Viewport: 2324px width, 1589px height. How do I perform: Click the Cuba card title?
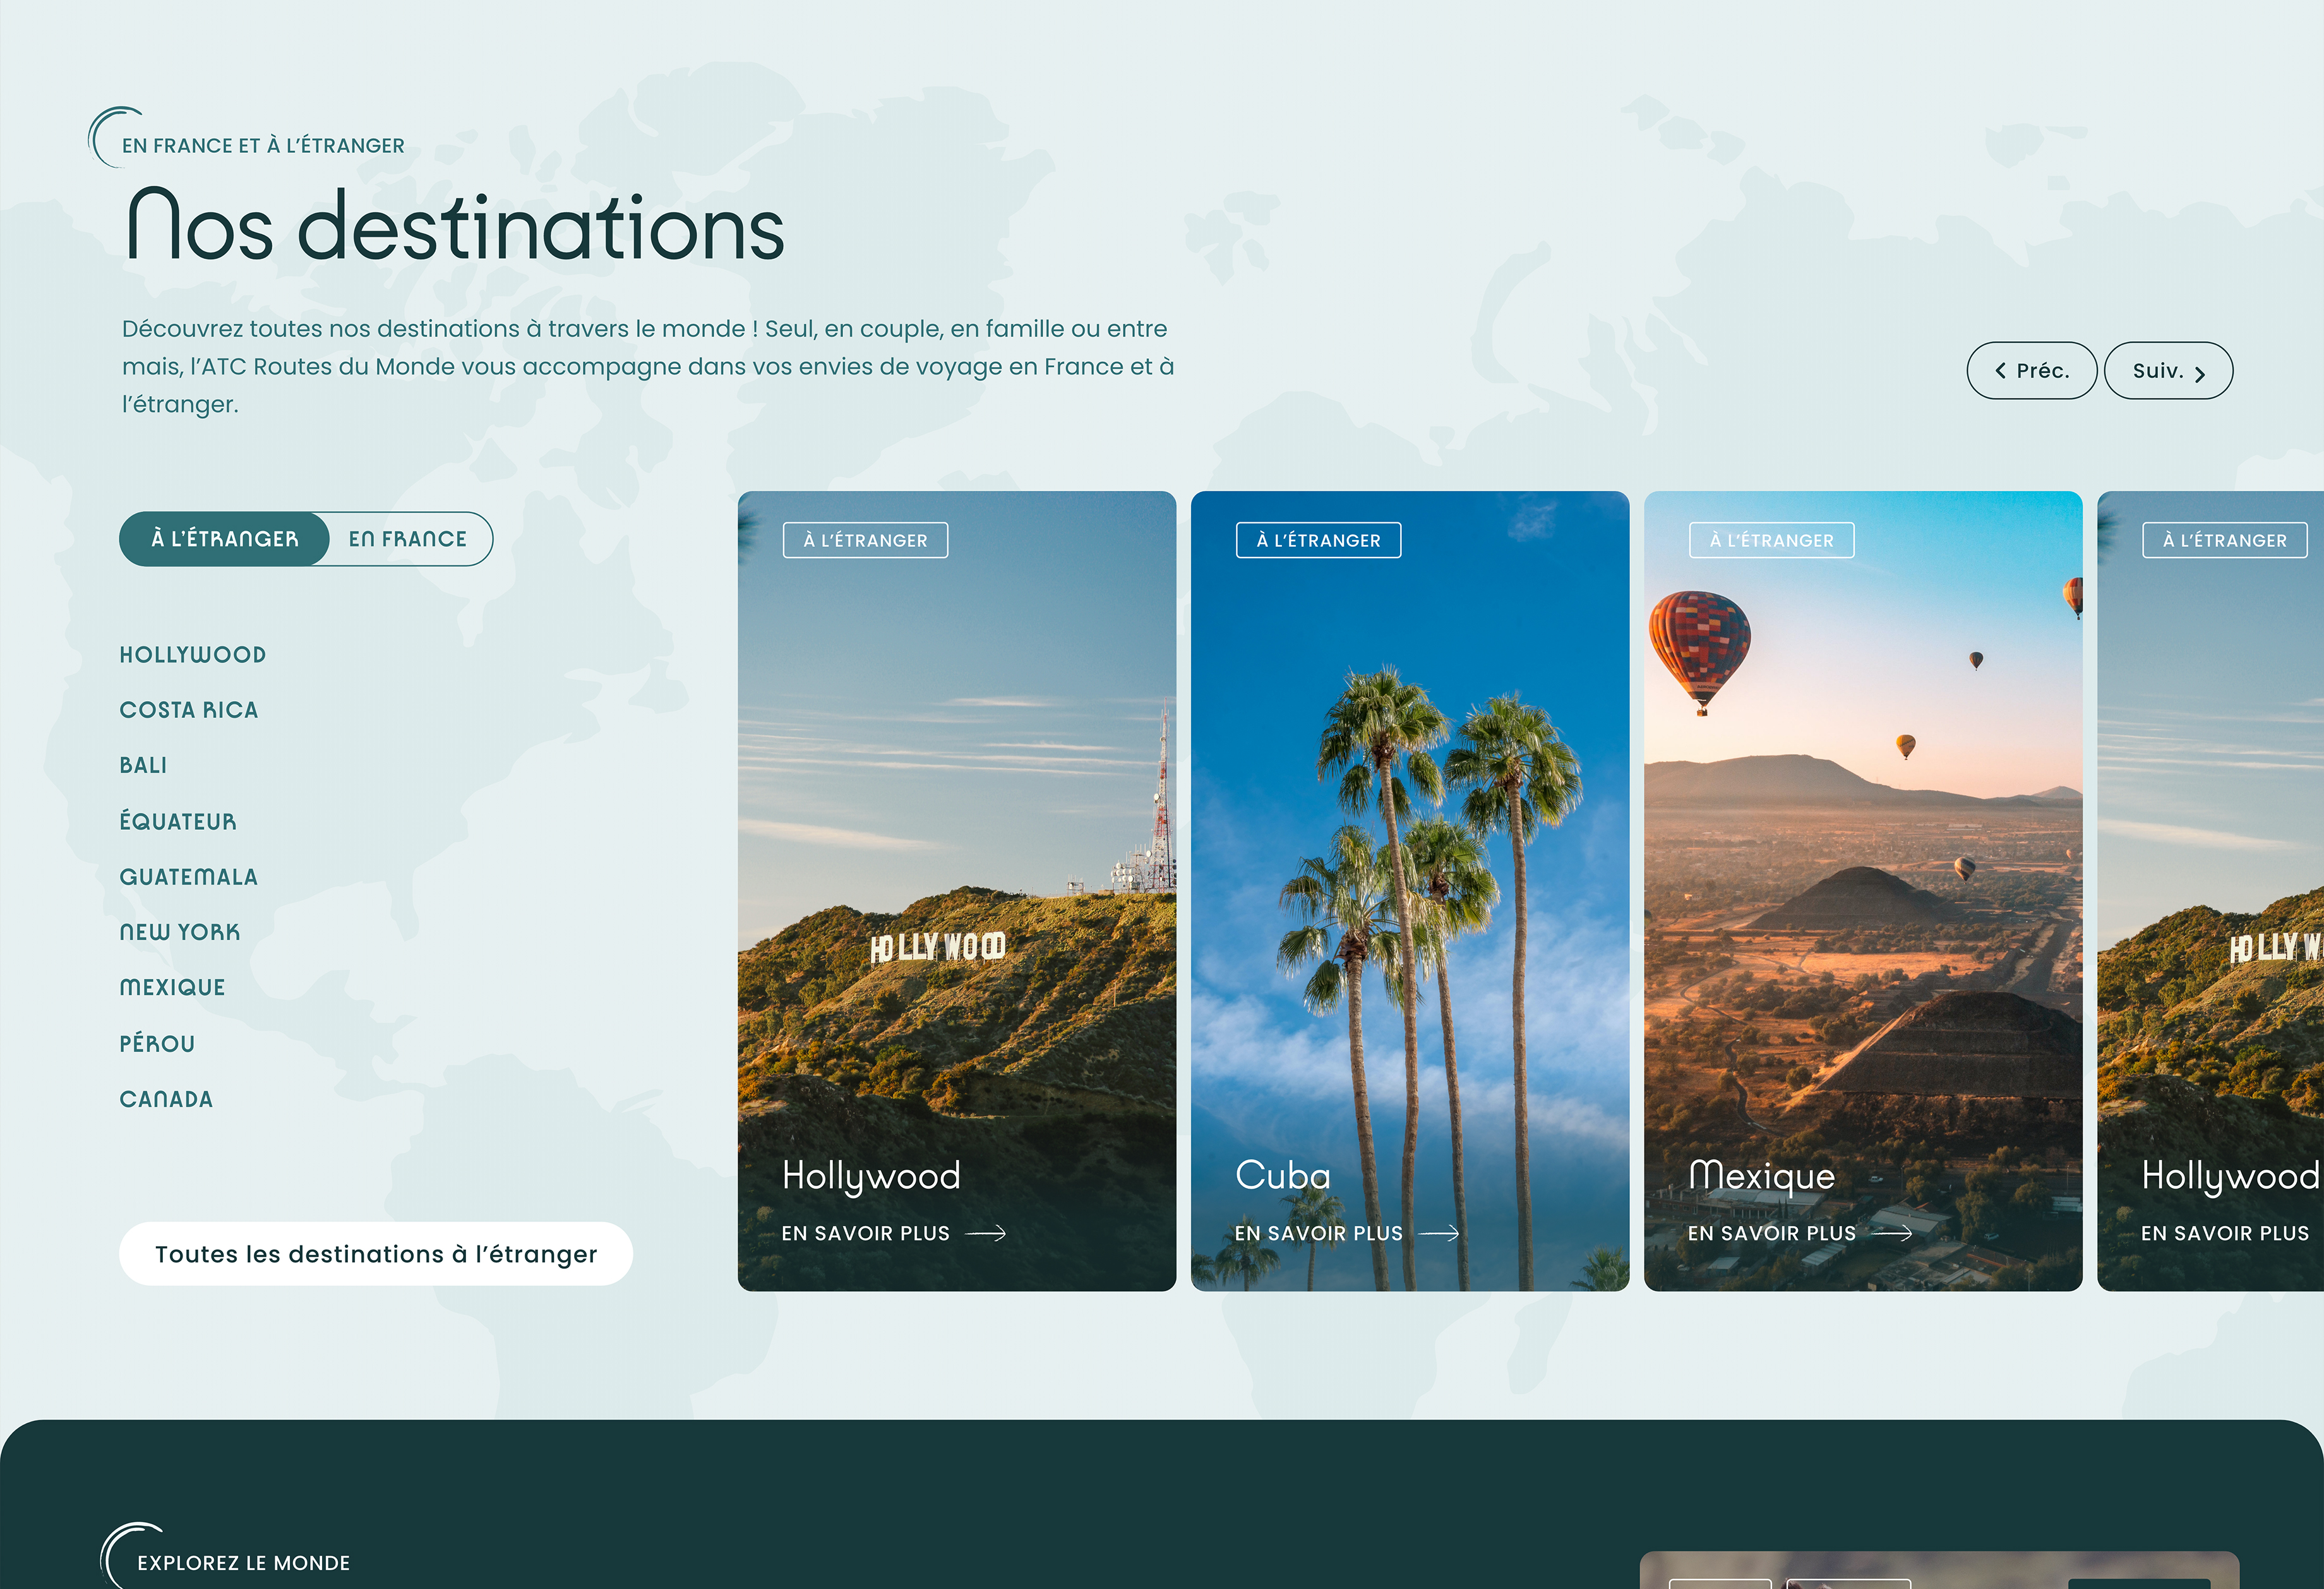[x=1283, y=1175]
